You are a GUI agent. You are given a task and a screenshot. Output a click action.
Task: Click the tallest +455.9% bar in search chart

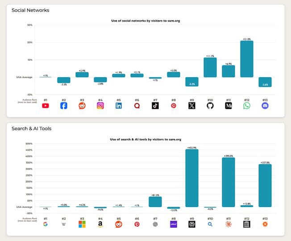point(192,178)
